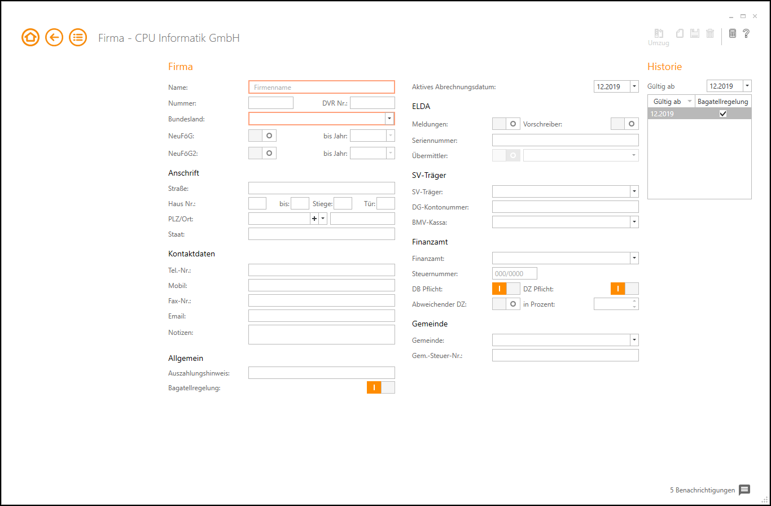Click the Notizen text area

322,334
